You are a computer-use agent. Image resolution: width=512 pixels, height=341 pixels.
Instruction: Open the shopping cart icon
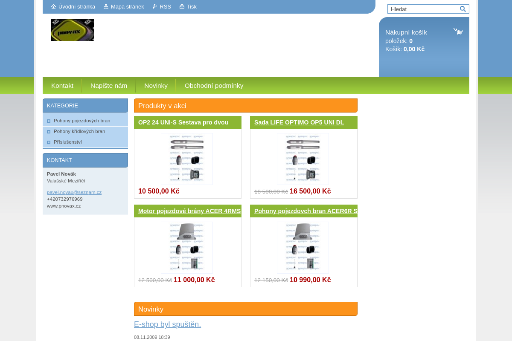coord(458,32)
